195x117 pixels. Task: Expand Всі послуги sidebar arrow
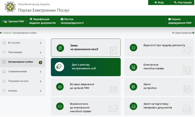[41, 43]
